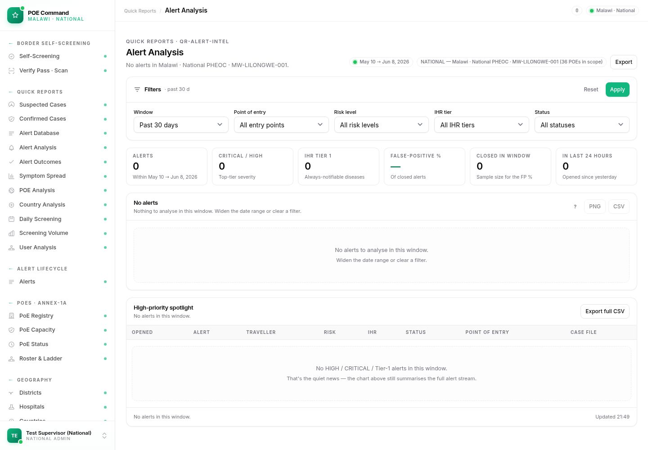Click the NATIONAL PHEOC scope chip
Image resolution: width=648 pixels, height=450 pixels.
(512, 62)
